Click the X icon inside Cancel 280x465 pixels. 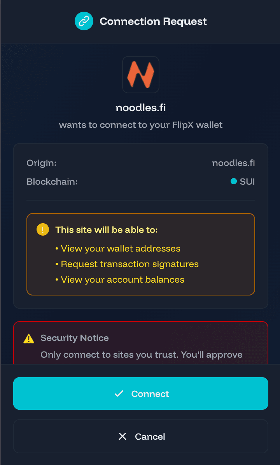[122, 436]
